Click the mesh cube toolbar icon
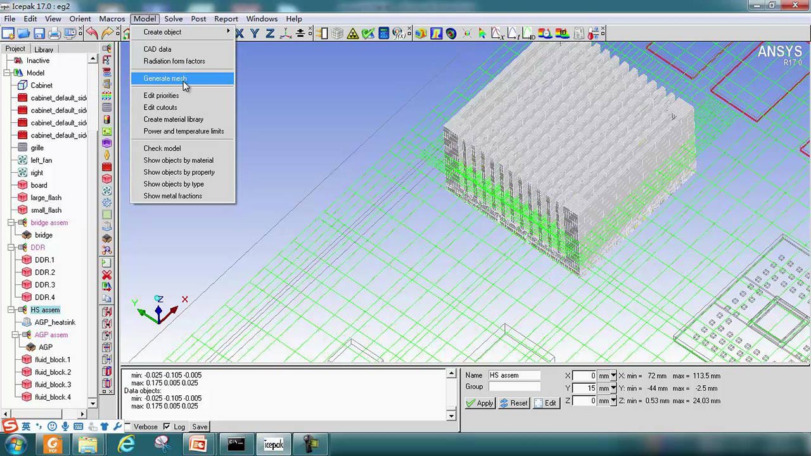 coord(338,34)
